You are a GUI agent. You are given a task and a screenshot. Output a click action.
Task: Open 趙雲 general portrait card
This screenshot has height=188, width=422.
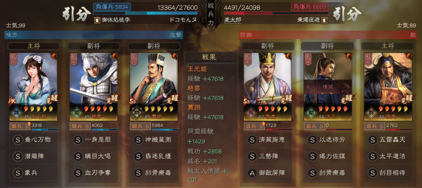pos(94,87)
